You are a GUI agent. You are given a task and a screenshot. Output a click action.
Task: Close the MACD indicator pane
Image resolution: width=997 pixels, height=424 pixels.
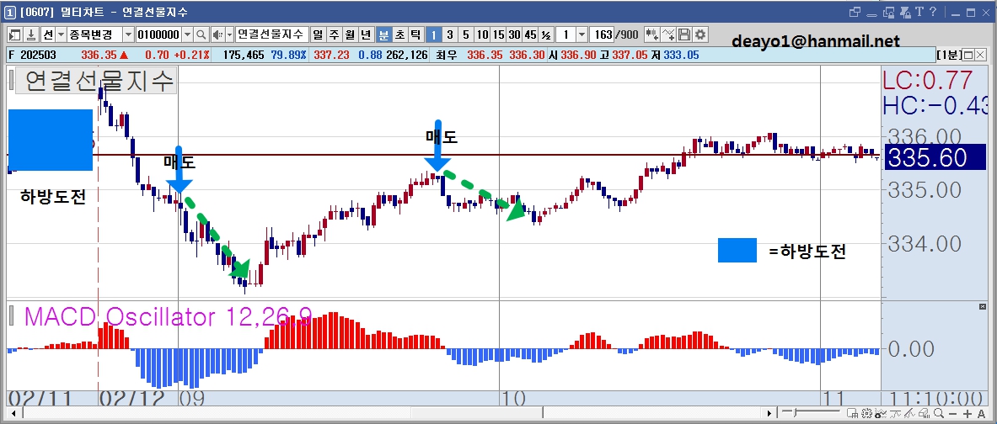(983, 306)
